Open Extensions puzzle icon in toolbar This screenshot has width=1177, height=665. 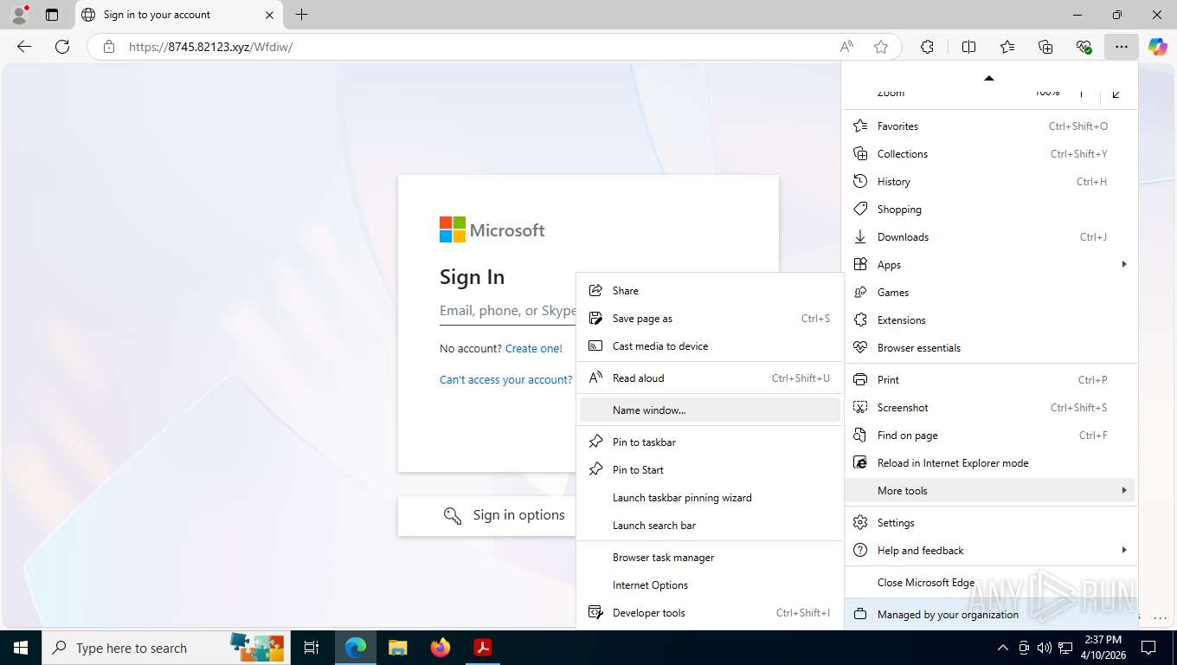pyautogui.click(x=927, y=47)
